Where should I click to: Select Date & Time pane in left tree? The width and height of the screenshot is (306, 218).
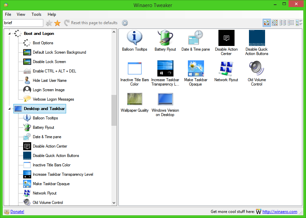coord(47,137)
